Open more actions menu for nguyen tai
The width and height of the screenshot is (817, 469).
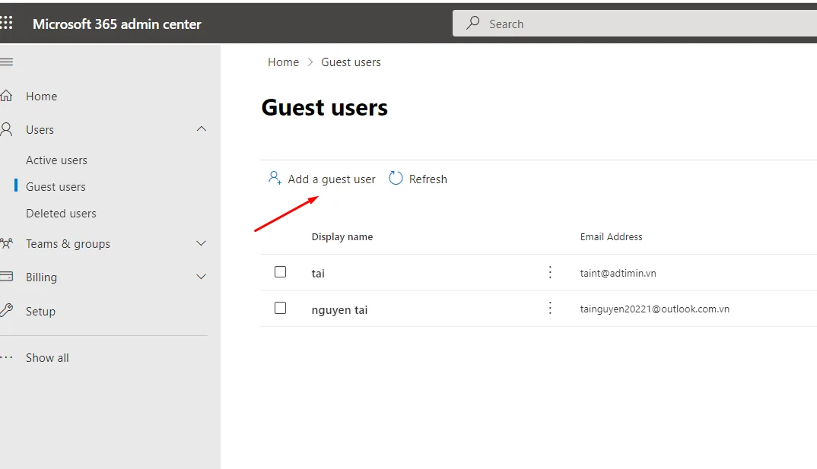(550, 308)
